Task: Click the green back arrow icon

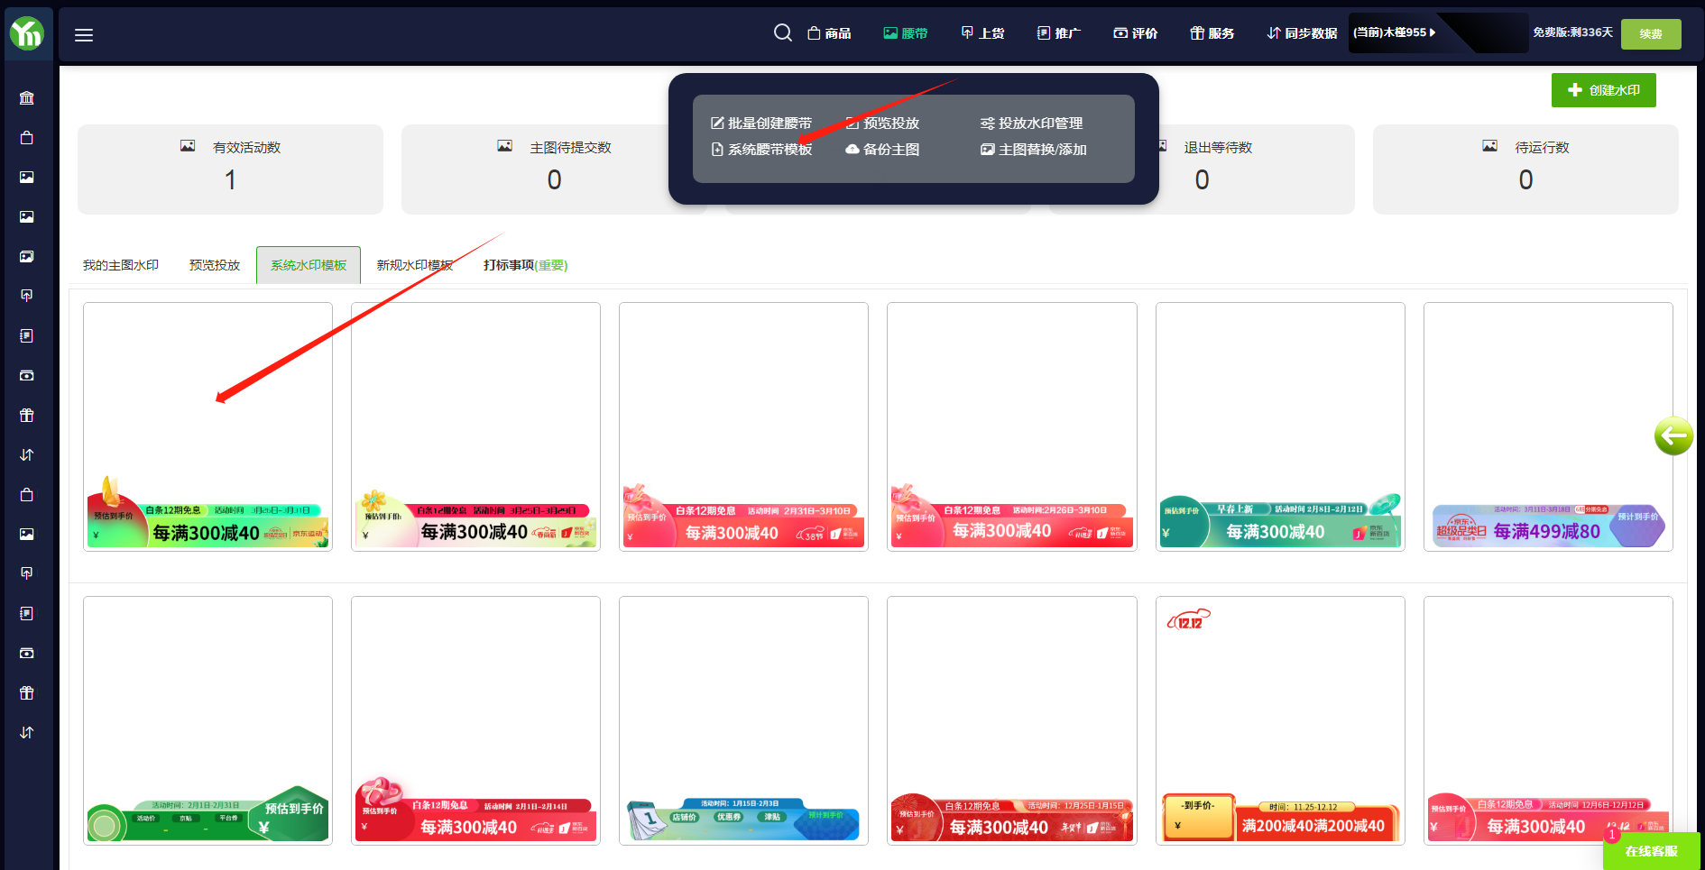Action: [1673, 436]
